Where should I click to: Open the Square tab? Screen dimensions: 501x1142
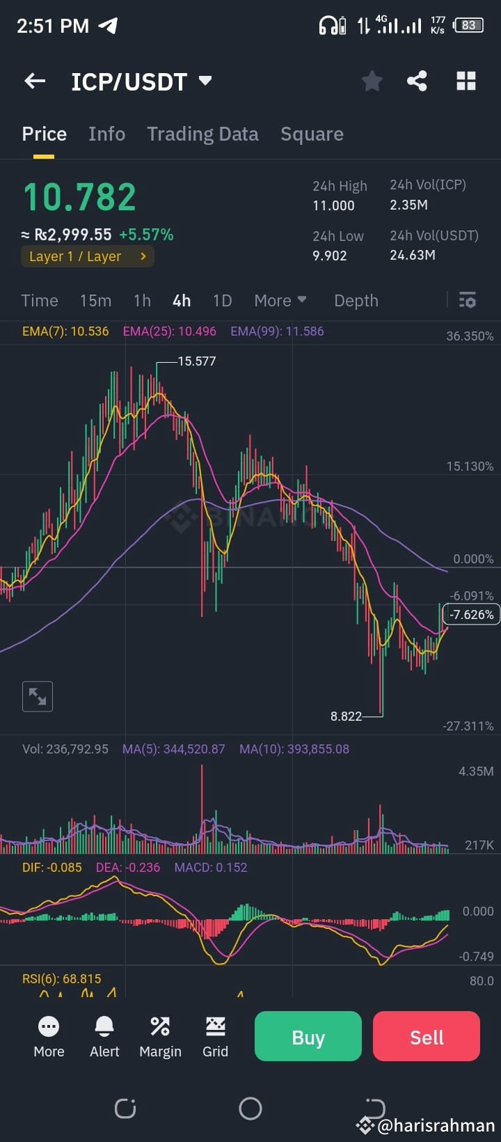[x=312, y=134]
